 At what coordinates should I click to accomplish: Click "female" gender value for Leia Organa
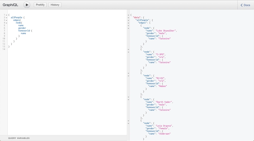click(x=163, y=129)
